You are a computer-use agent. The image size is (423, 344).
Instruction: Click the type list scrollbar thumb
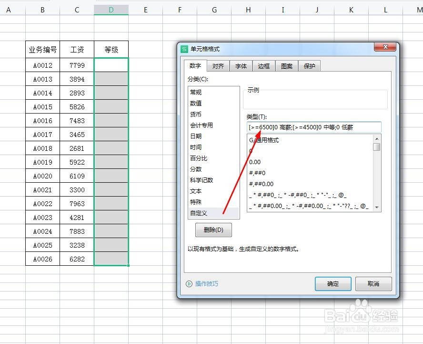click(x=377, y=147)
